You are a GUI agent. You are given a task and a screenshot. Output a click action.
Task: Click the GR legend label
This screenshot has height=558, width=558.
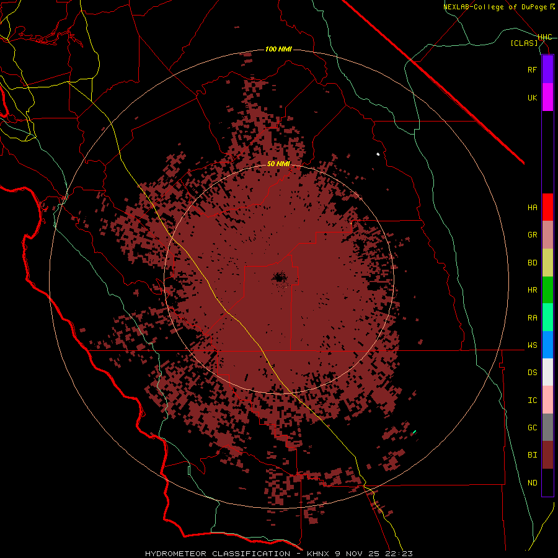tap(533, 235)
